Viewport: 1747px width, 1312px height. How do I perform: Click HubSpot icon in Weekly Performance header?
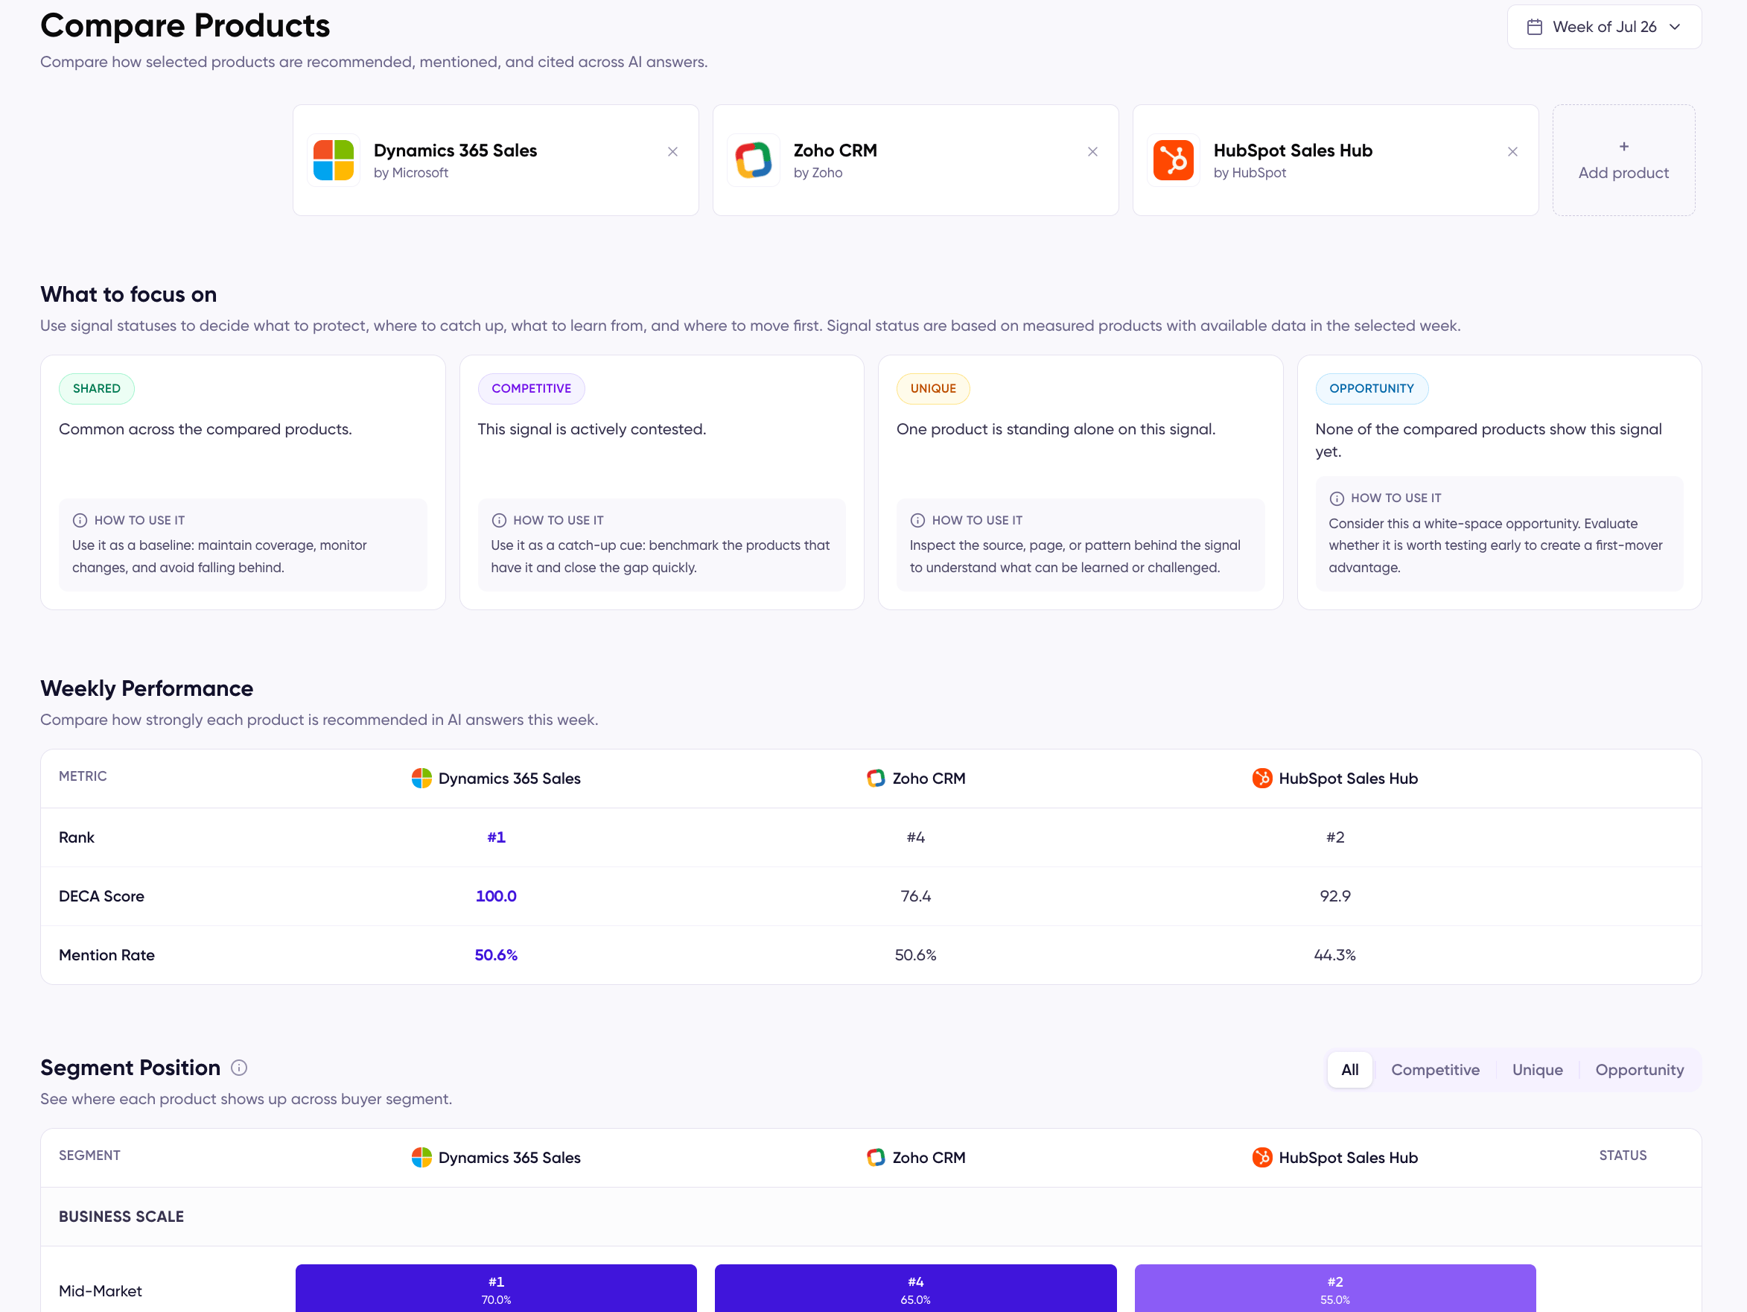(x=1261, y=778)
